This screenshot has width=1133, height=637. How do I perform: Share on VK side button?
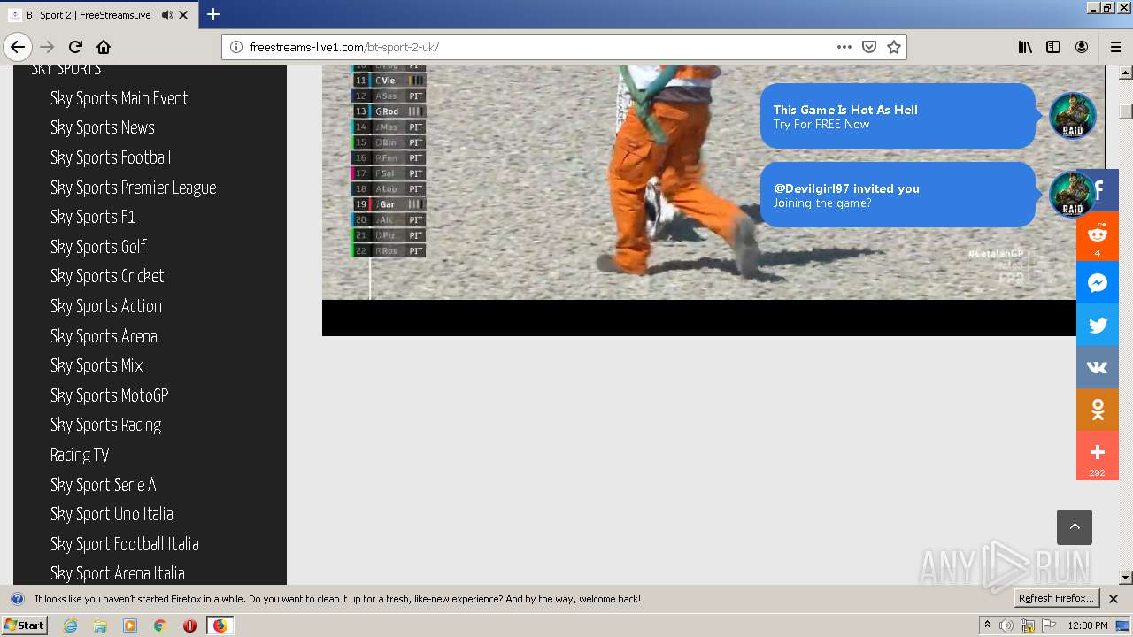[1098, 367]
